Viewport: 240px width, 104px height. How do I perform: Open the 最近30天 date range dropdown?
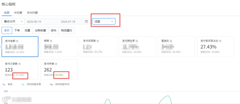click(13, 22)
